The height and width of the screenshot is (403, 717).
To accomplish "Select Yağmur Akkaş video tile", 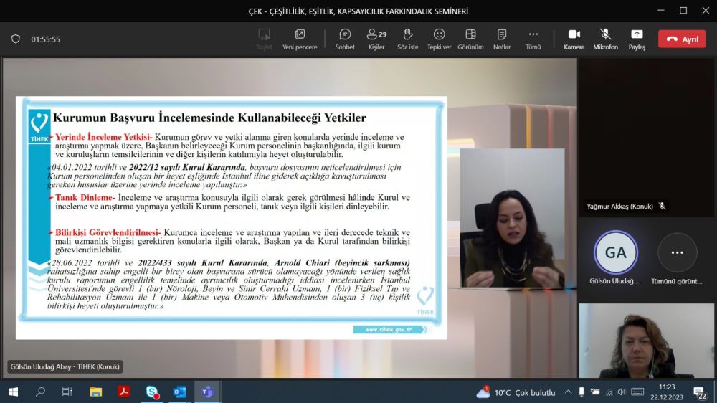I will point(646,136).
